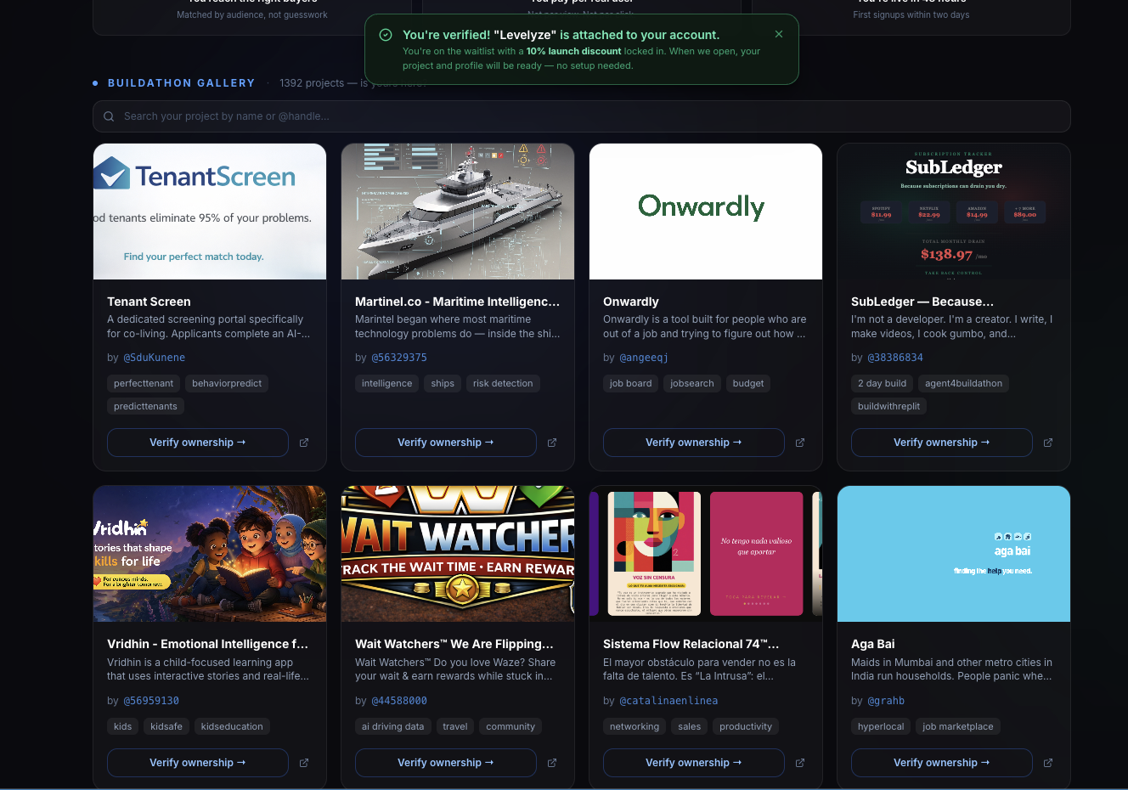Screen dimensions: 1128x790
Task: Select the agent4buildathon tag
Action: [963, 383]
